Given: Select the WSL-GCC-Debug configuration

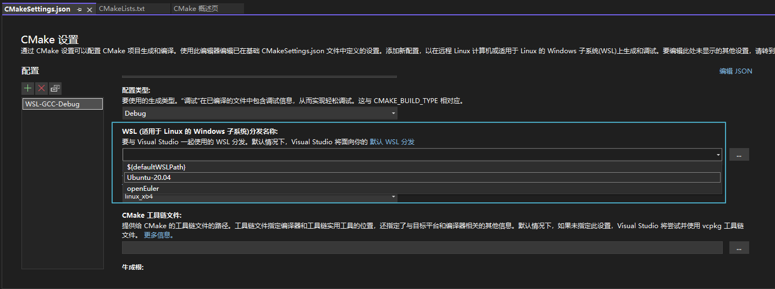Looking at the screenshot, I should click(63, 104).
